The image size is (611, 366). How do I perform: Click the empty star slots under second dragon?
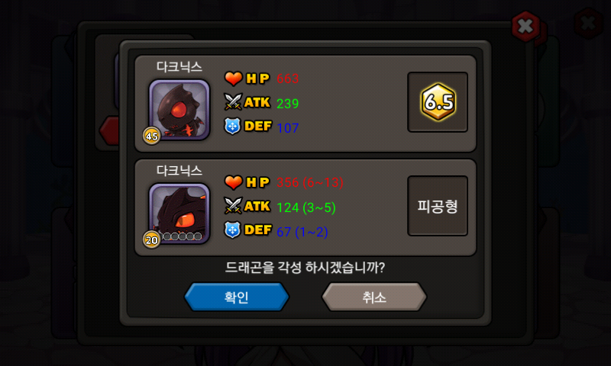pos(182,236)
